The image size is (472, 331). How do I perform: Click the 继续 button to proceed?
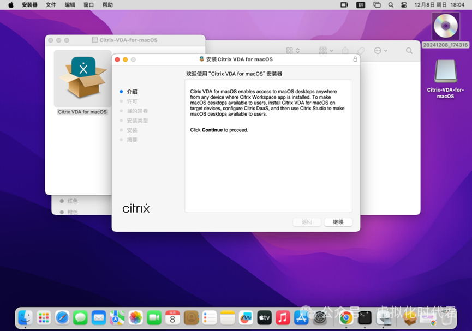[338, 222]
